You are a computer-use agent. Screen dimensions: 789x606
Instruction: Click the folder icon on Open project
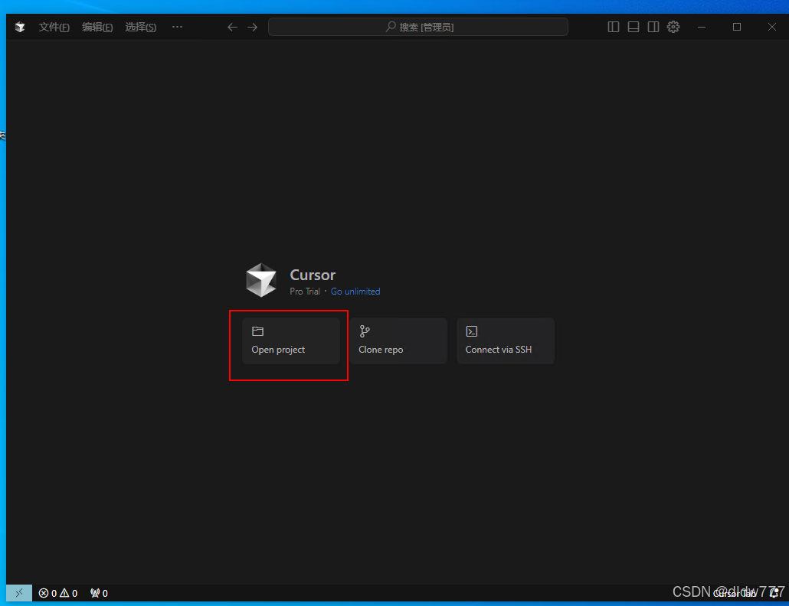[257, 331]
